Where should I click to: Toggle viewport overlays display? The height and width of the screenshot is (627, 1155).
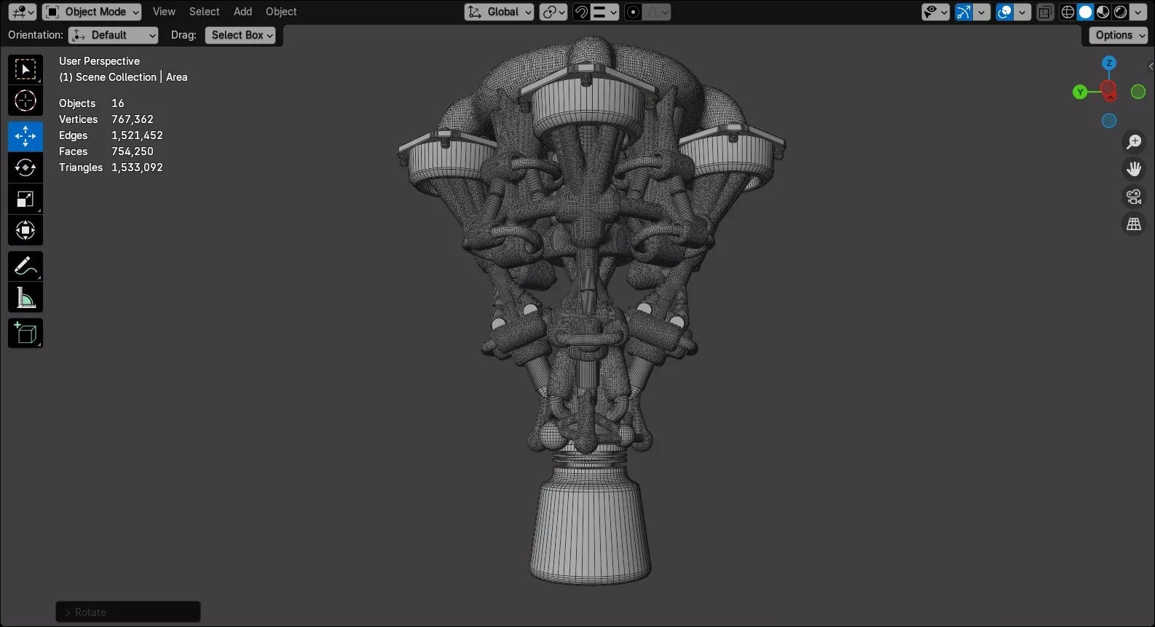[x=1004, y=12]
